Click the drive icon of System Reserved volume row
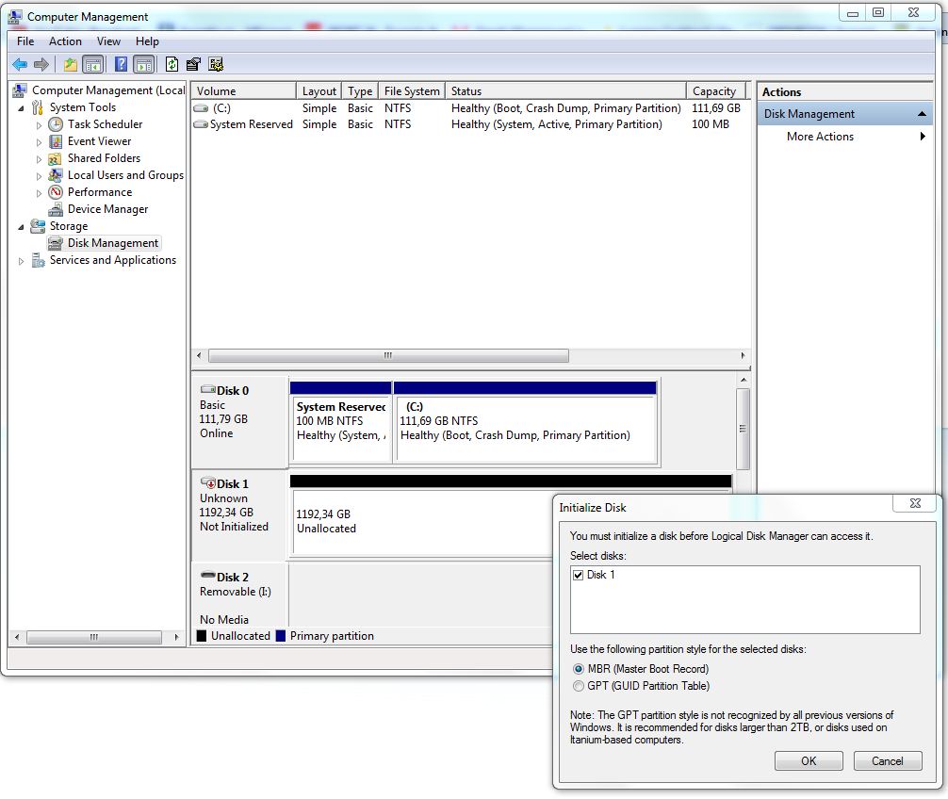 click(x=201, y=124)
